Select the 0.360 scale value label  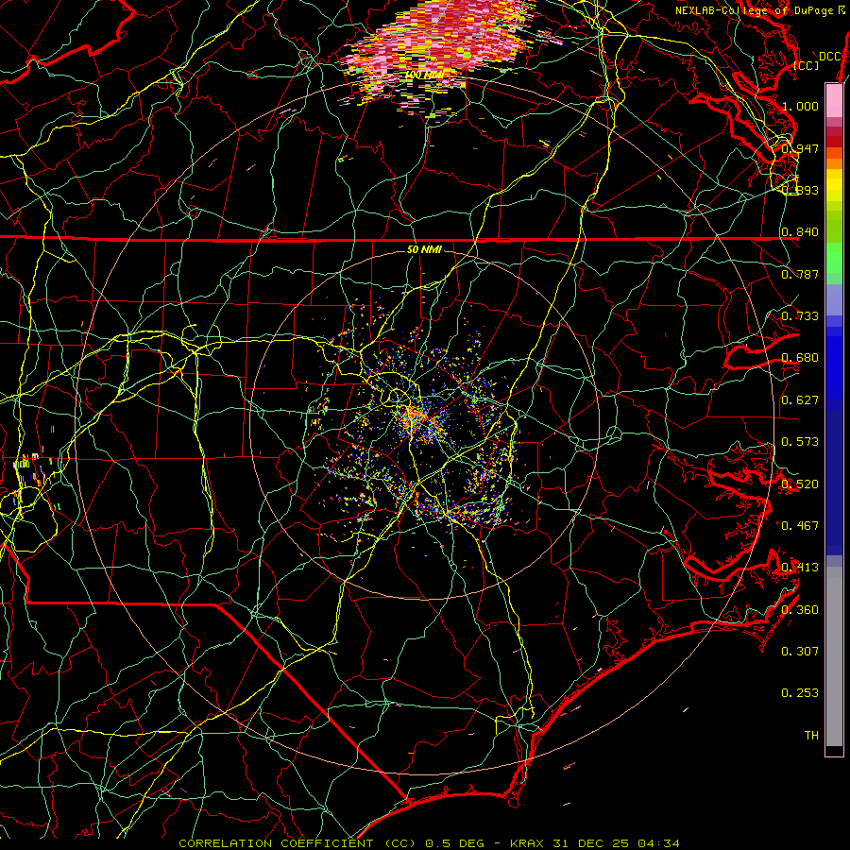coord(800,609)
